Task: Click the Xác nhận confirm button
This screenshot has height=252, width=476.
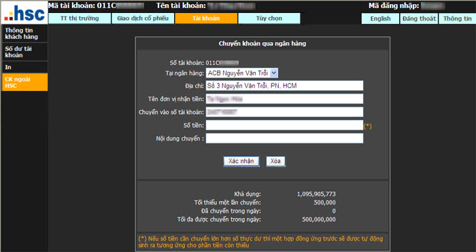Action: coord(241,161)
